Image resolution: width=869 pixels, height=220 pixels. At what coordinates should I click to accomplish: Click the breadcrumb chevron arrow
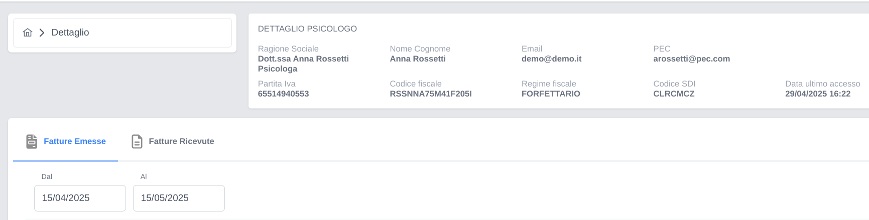pos(42,32)
